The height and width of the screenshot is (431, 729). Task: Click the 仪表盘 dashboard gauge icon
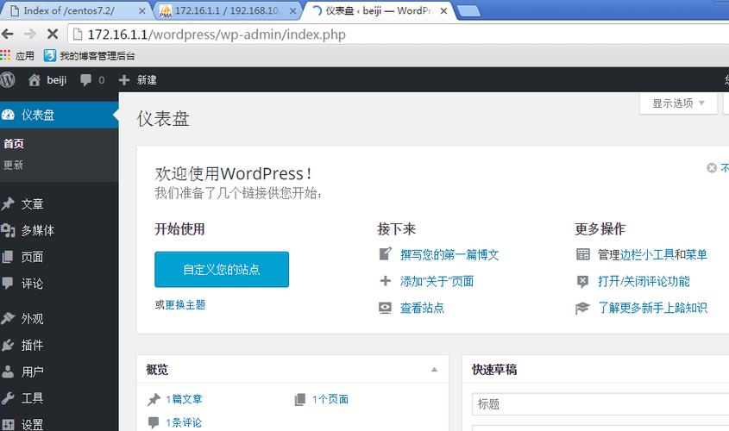pos(8,115)
